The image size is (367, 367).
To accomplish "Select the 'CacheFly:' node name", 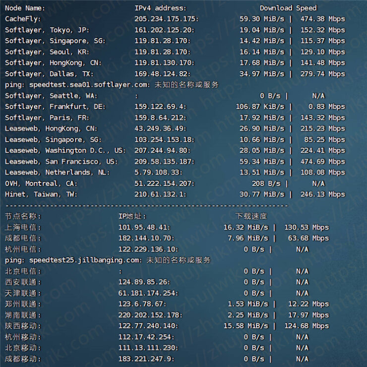I will click(x=23, y=19).
